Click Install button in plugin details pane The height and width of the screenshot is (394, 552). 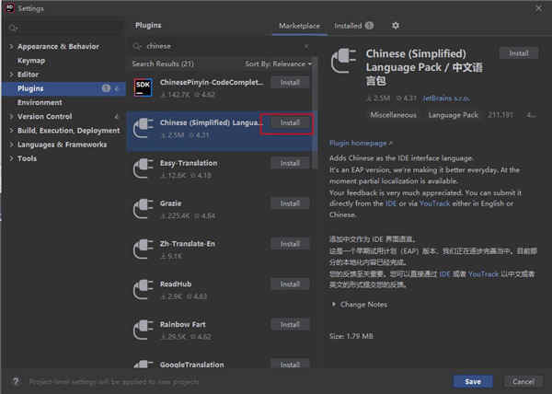(519, 53)
